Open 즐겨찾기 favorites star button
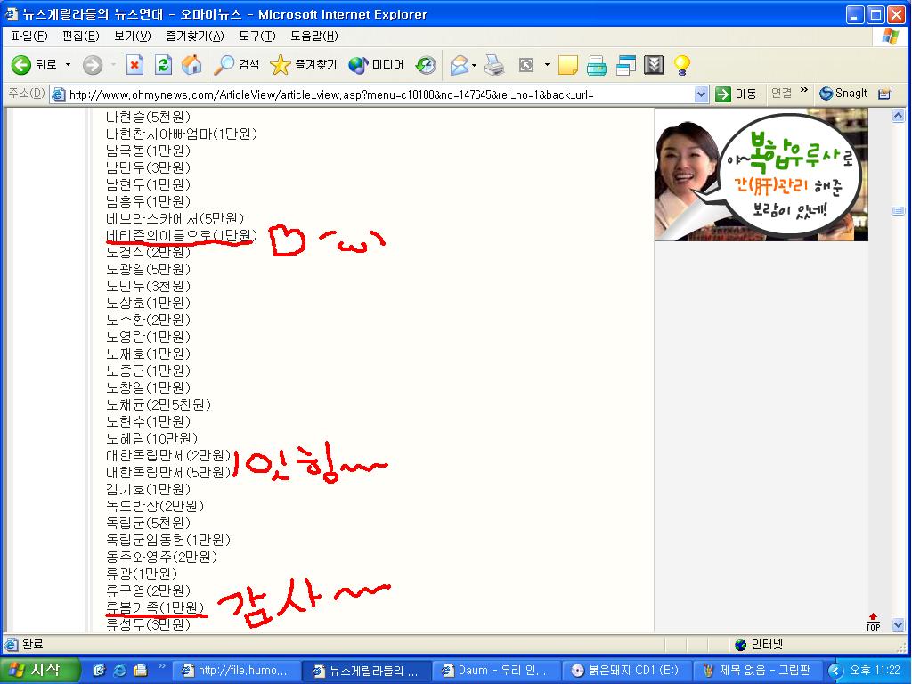The height and width of the screenshot is (684, 912). 303,64
